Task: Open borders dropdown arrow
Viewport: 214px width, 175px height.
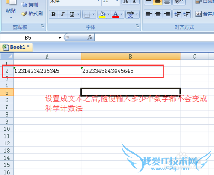Action: click(x=94, y=14)
